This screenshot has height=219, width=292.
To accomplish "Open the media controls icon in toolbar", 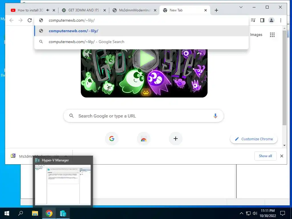I will 253,20.
